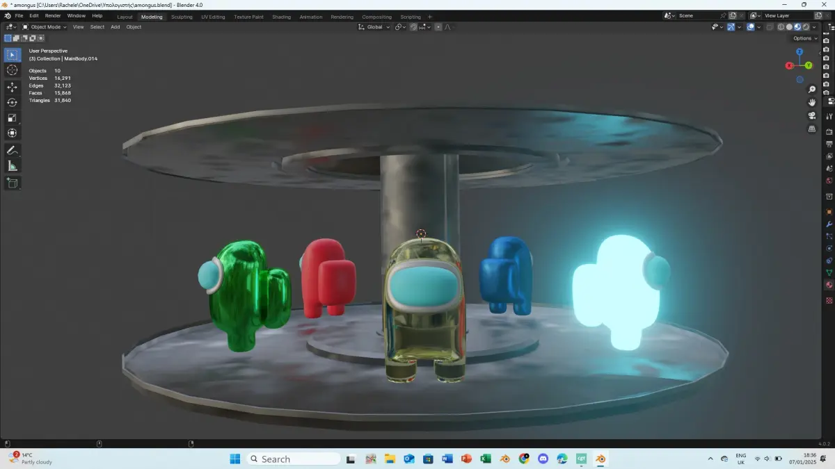The width and height of the screenshot is (835, 469).
Task: Open the viewport View menu
Action: pyautogui.click(x=78, y=27)
